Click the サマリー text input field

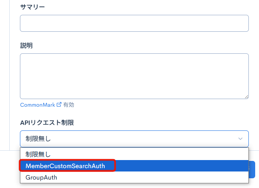click(134, 23)
